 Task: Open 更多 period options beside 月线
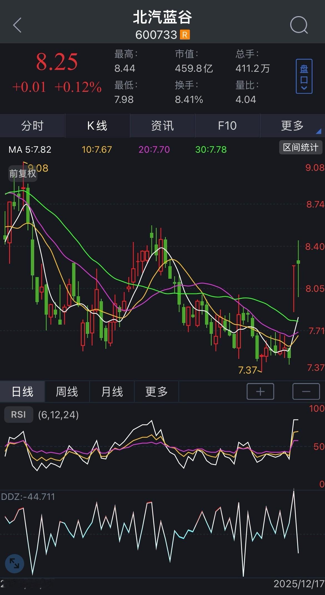click(157, 392)
